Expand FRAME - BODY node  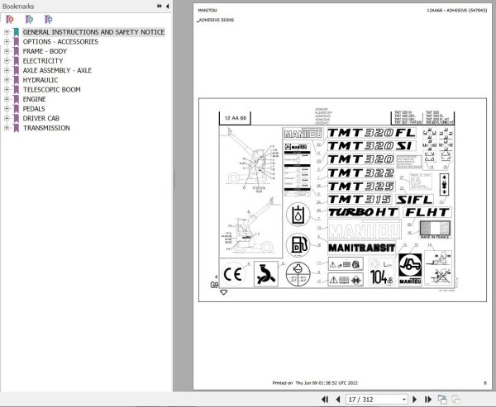click(7, 51)
